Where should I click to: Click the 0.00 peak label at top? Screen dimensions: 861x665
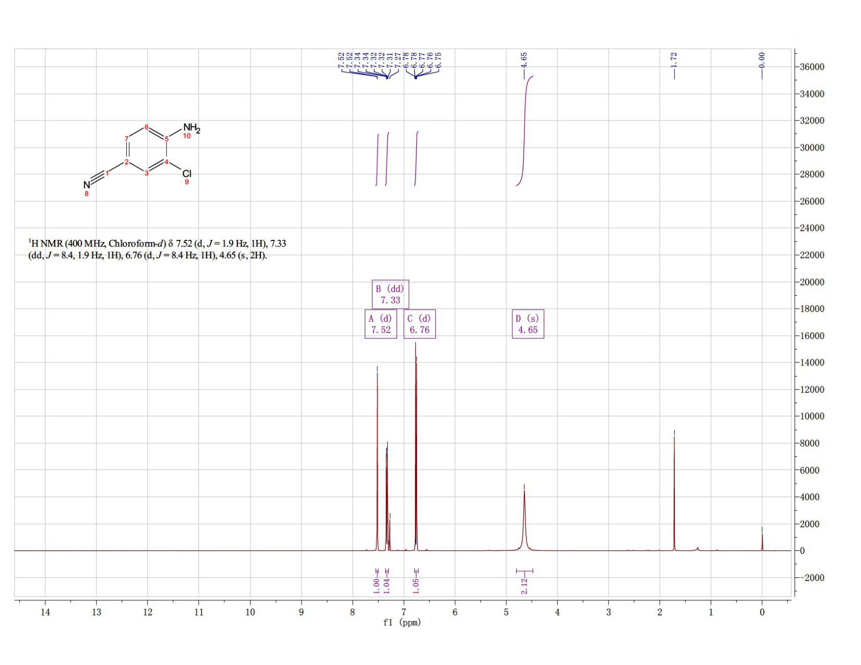[762, 59]
